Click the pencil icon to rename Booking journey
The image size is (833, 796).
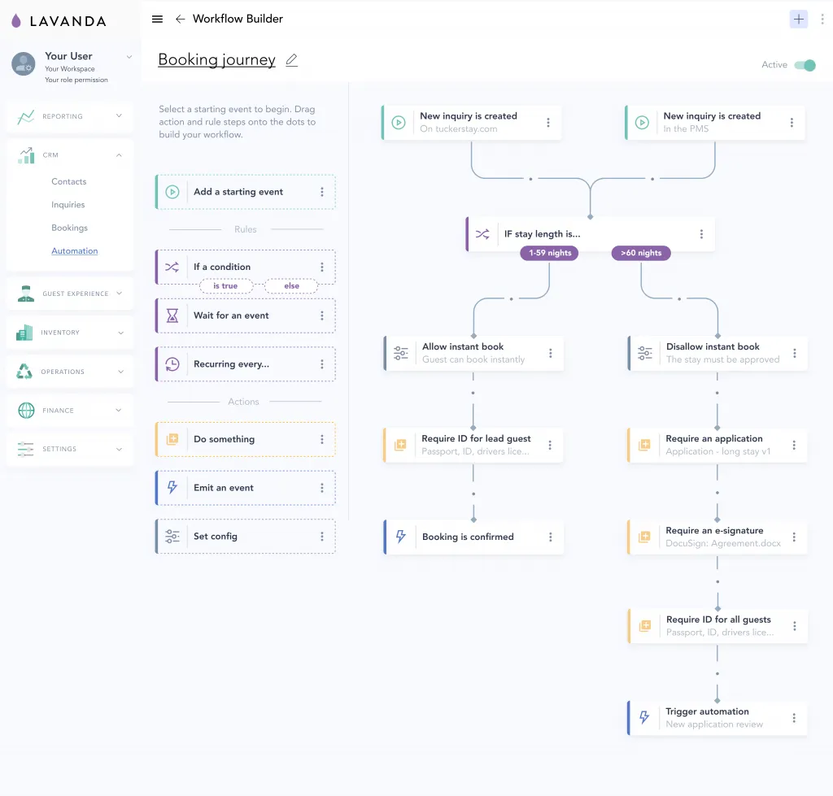292,60
